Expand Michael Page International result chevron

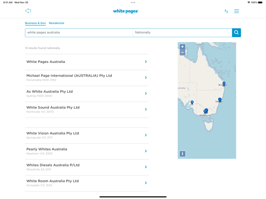146,77
